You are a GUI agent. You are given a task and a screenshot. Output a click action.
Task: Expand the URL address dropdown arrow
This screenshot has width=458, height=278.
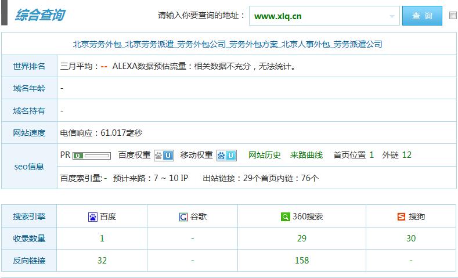point(392,16)
